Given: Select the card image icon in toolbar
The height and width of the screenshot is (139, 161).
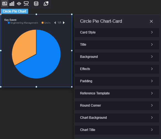Looking at the screenshot, I should [x=5, y=4].
